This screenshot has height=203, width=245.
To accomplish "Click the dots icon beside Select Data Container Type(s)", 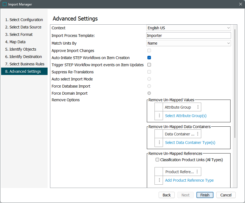I will (159, 142).
